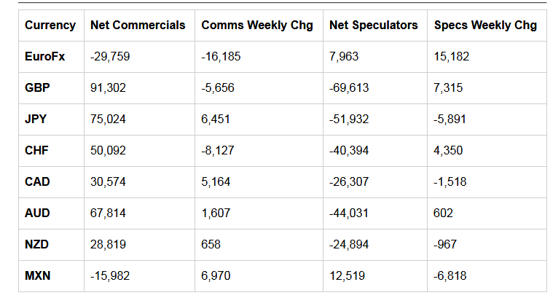Select the Specs Weekly Chg header
The image size is (553, 298).
click(485, 25)
